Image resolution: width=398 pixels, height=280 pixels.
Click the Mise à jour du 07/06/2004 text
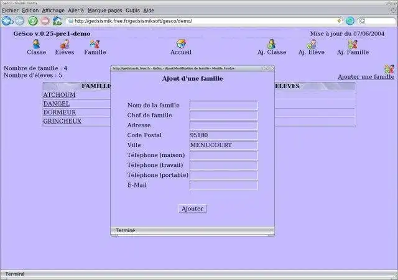(347, 34)
